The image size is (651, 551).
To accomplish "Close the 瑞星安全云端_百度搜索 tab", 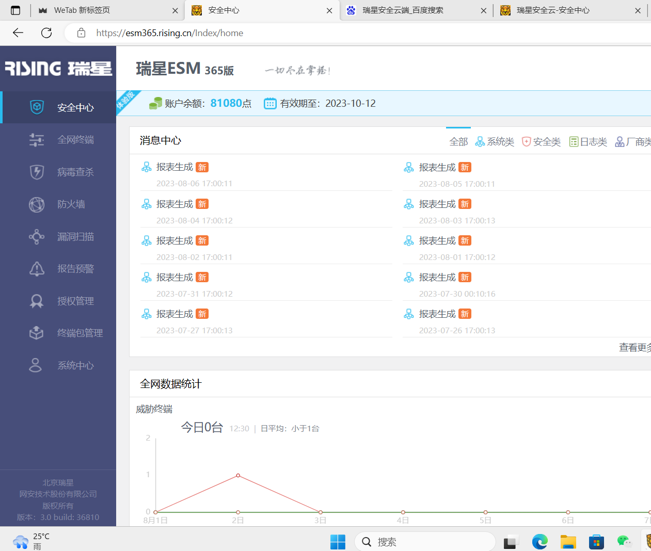I will tap(483, 10).
